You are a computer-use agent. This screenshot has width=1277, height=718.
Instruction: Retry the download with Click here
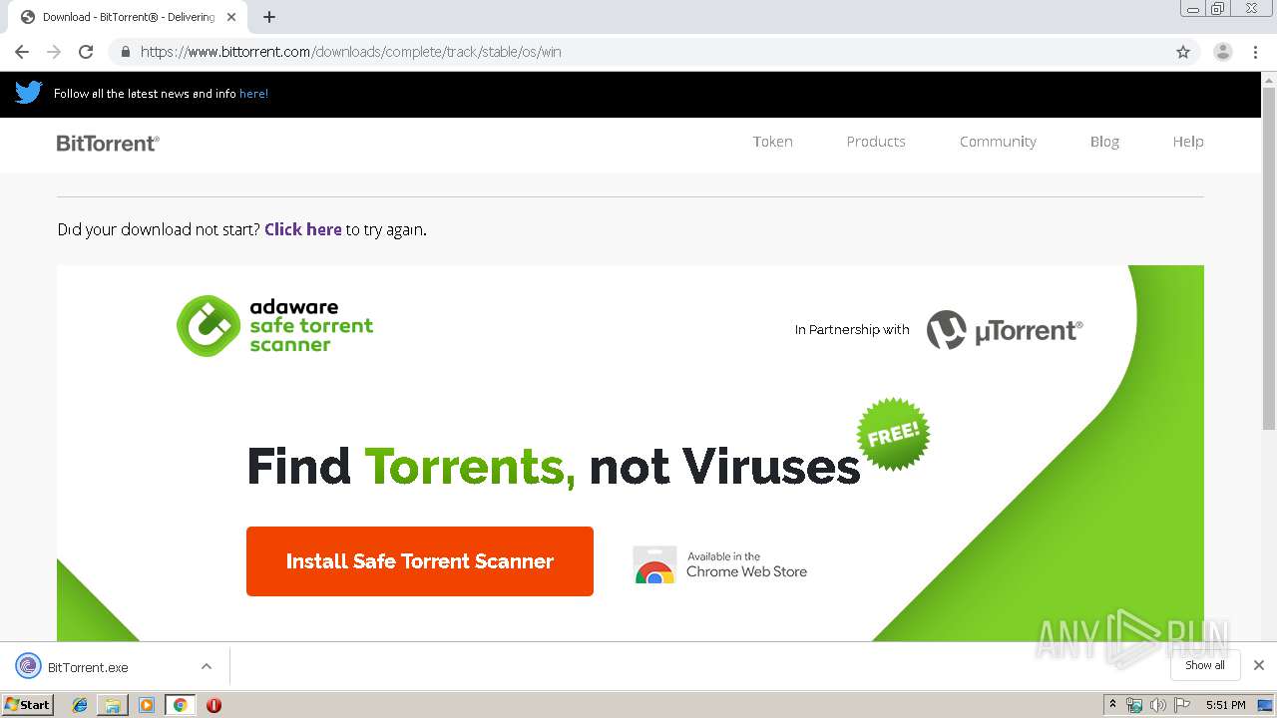[303, 229]
